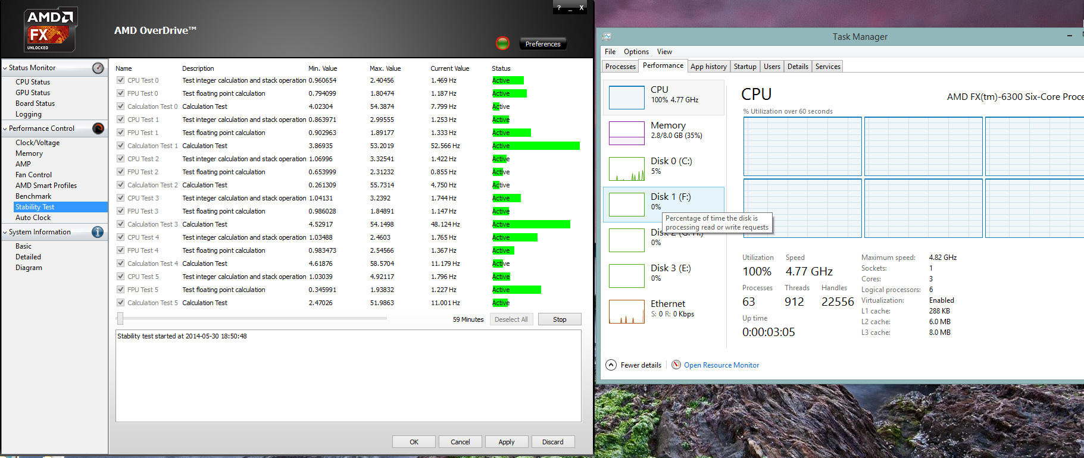Open the Task Manager Options menu
Image resolution: width=1084 pixels, height=458 pixels.
(636, 52)
